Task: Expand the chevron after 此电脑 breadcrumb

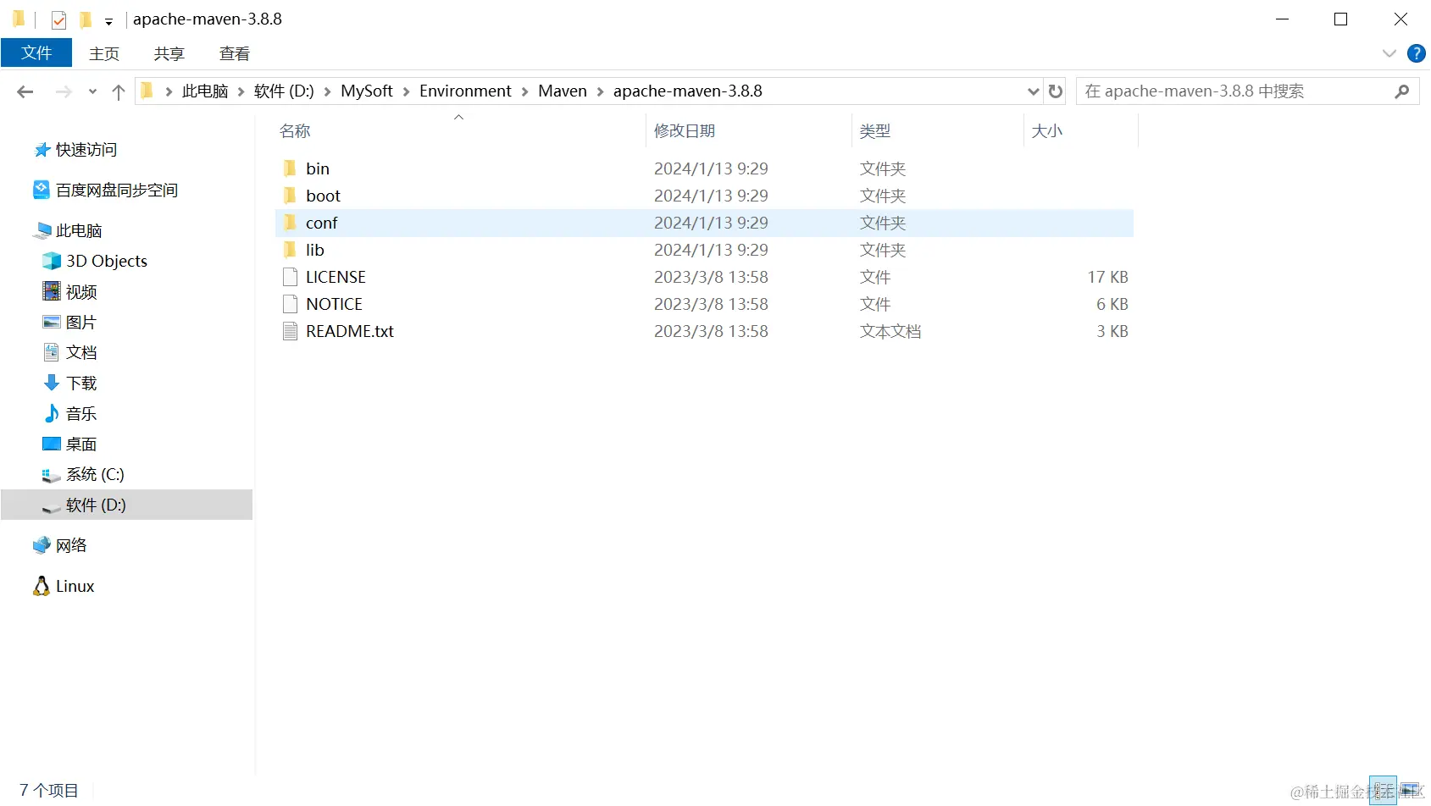Action: (241, 91)
